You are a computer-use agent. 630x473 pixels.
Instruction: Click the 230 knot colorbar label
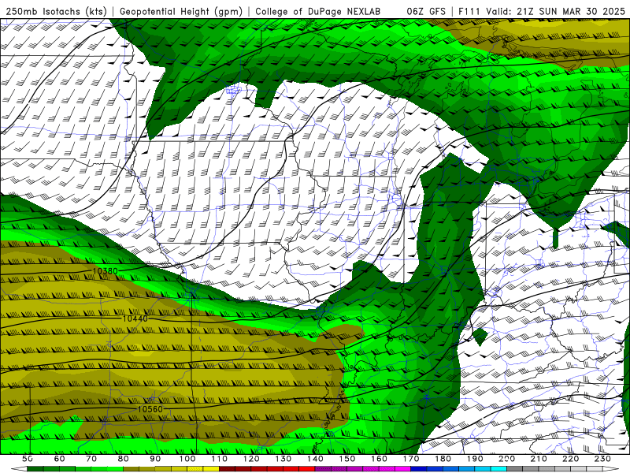[602, 459]
